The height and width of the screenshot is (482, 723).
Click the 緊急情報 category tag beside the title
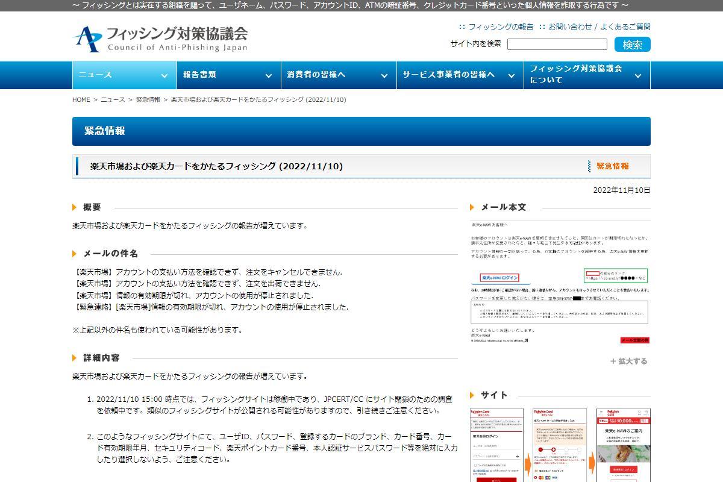point(613,166)
